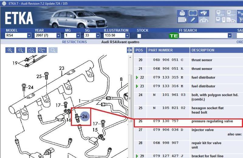Viewport: 243px width, 158px height.
Task: Expand position 22 fuel distributor row
Action: [x=137, y=77]
